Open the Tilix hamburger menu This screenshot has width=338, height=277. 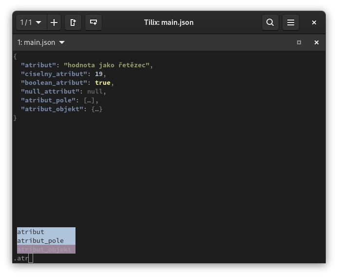pyautogui.click(x=291, y=22)
